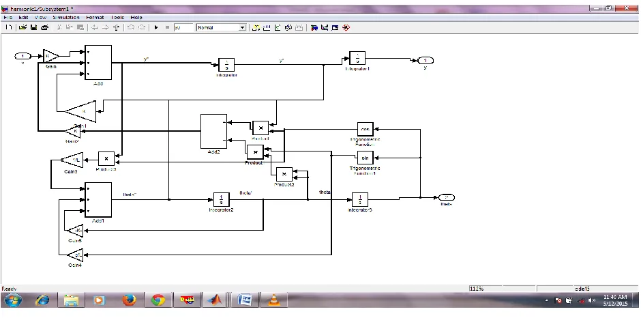Click the Copy toolbar icon

tap(70, 27)
